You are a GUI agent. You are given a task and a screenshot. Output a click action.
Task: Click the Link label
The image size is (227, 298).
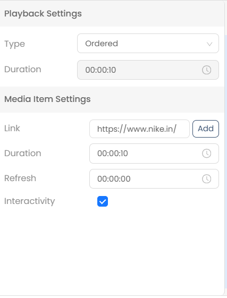12,129
